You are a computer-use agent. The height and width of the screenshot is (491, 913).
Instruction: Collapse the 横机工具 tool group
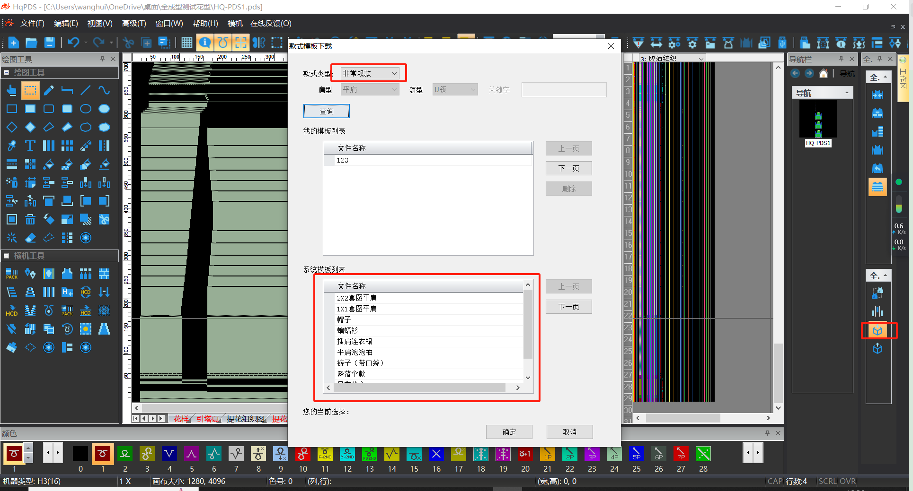tap(7, 256)
